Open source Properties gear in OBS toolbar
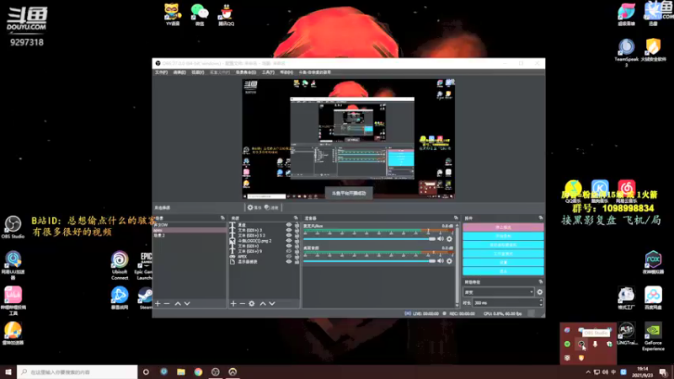The image size is (674, 379). [254, 207]
